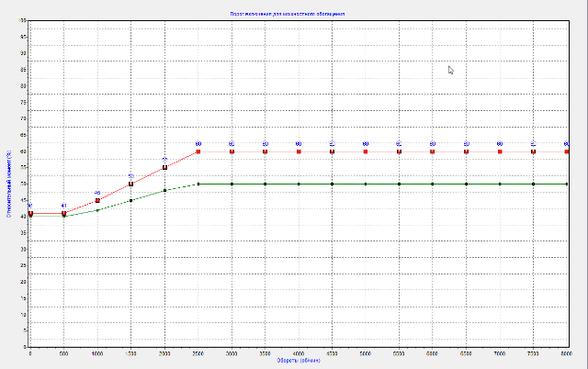This screenshot has height=369, width=588.
Task: Select green curve point at 6500 rpm
Action: (466, 184)
